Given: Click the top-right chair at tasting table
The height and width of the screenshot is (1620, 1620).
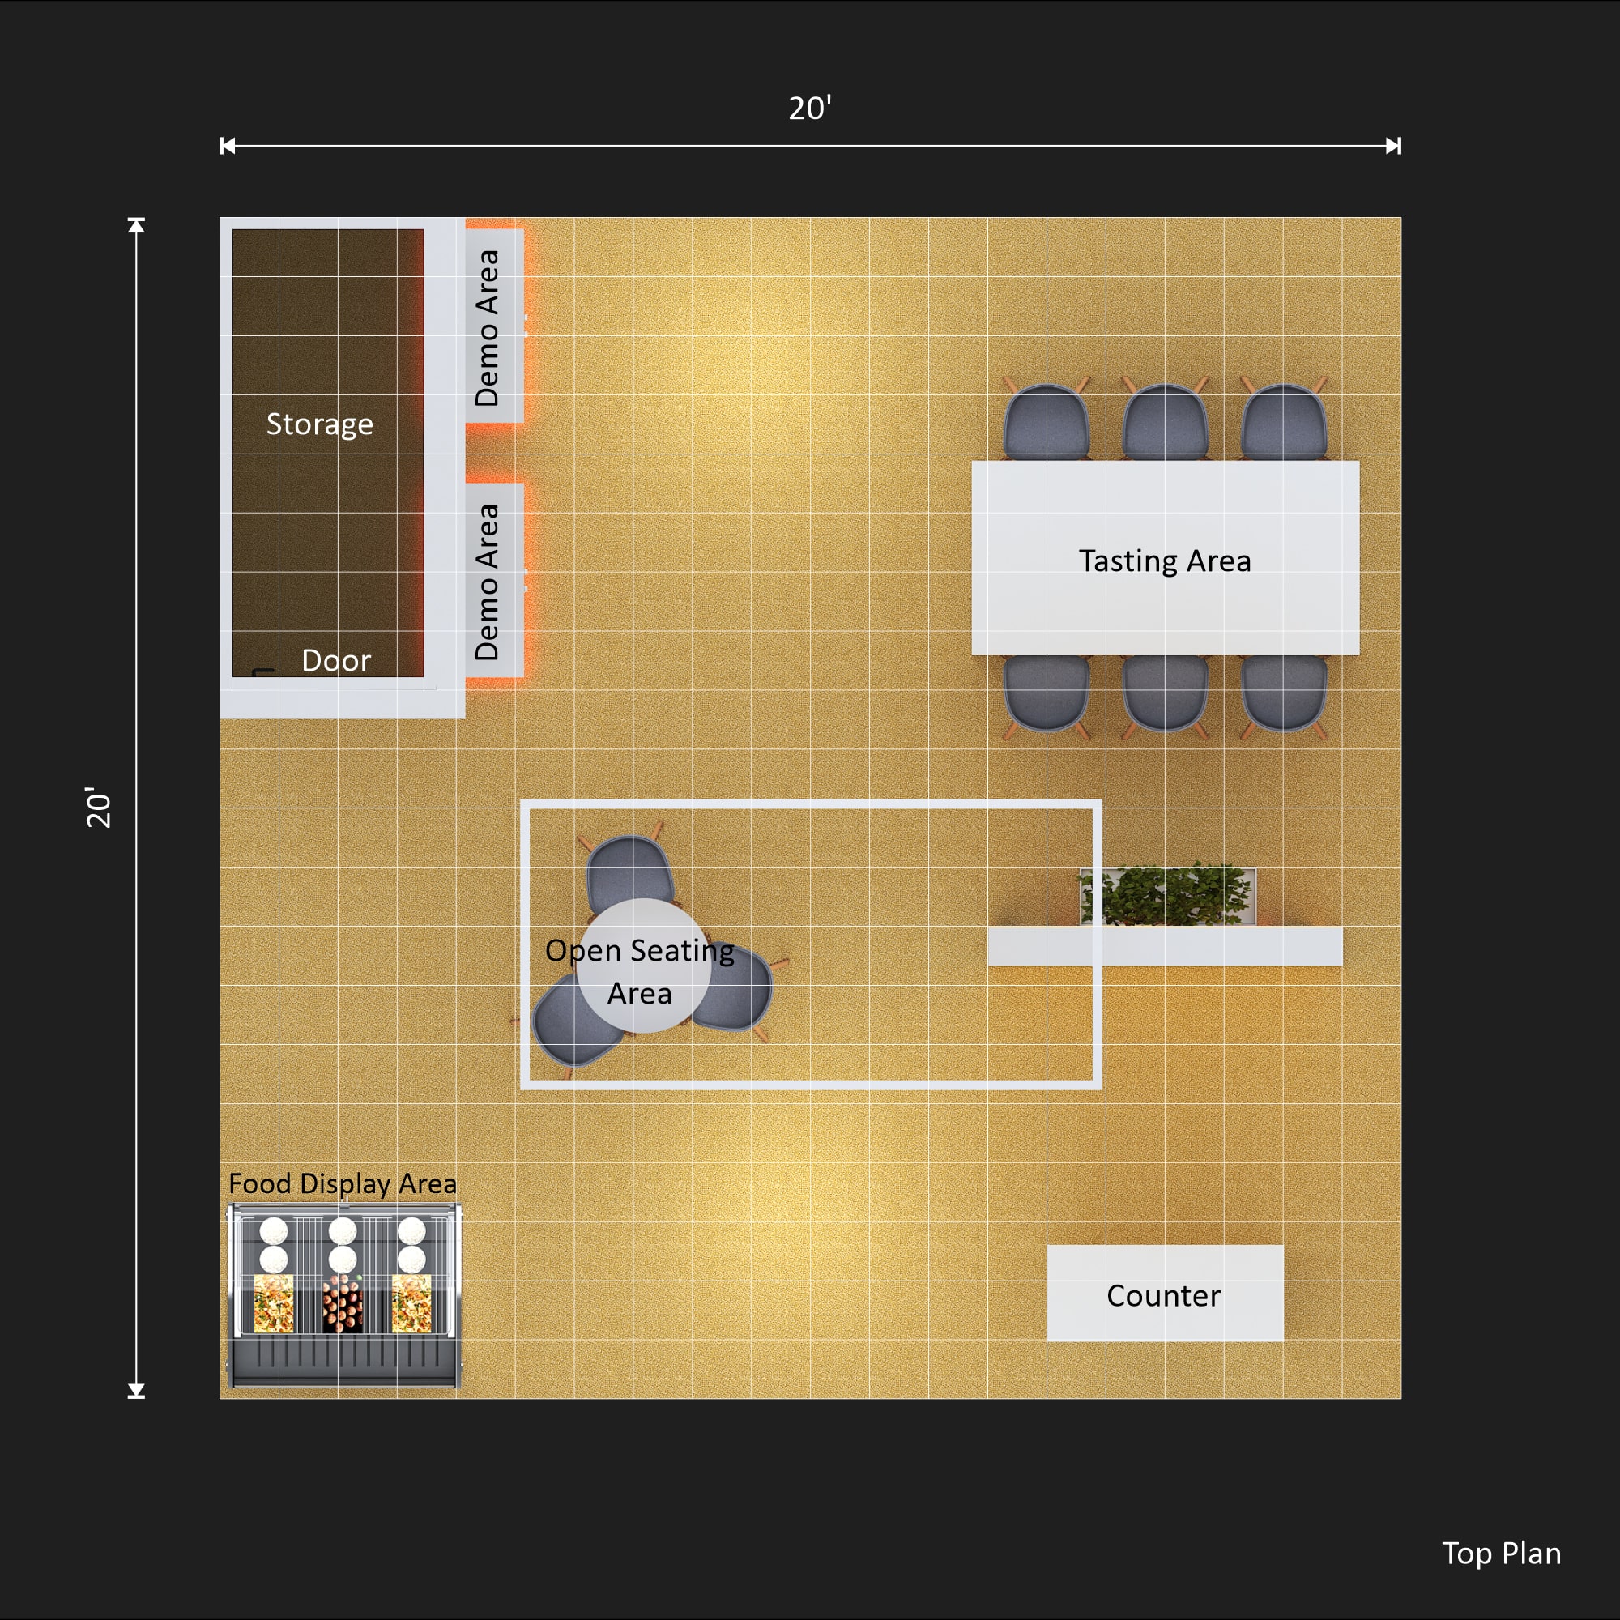Looking at the screenshot, I should pos(1284,422).
